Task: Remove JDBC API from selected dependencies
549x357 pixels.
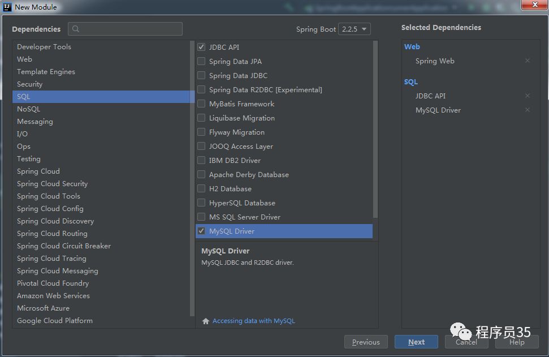Action: click(528, 96)
